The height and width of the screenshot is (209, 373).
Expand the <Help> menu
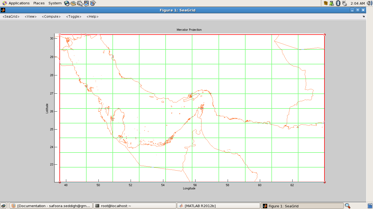[92, 17]
